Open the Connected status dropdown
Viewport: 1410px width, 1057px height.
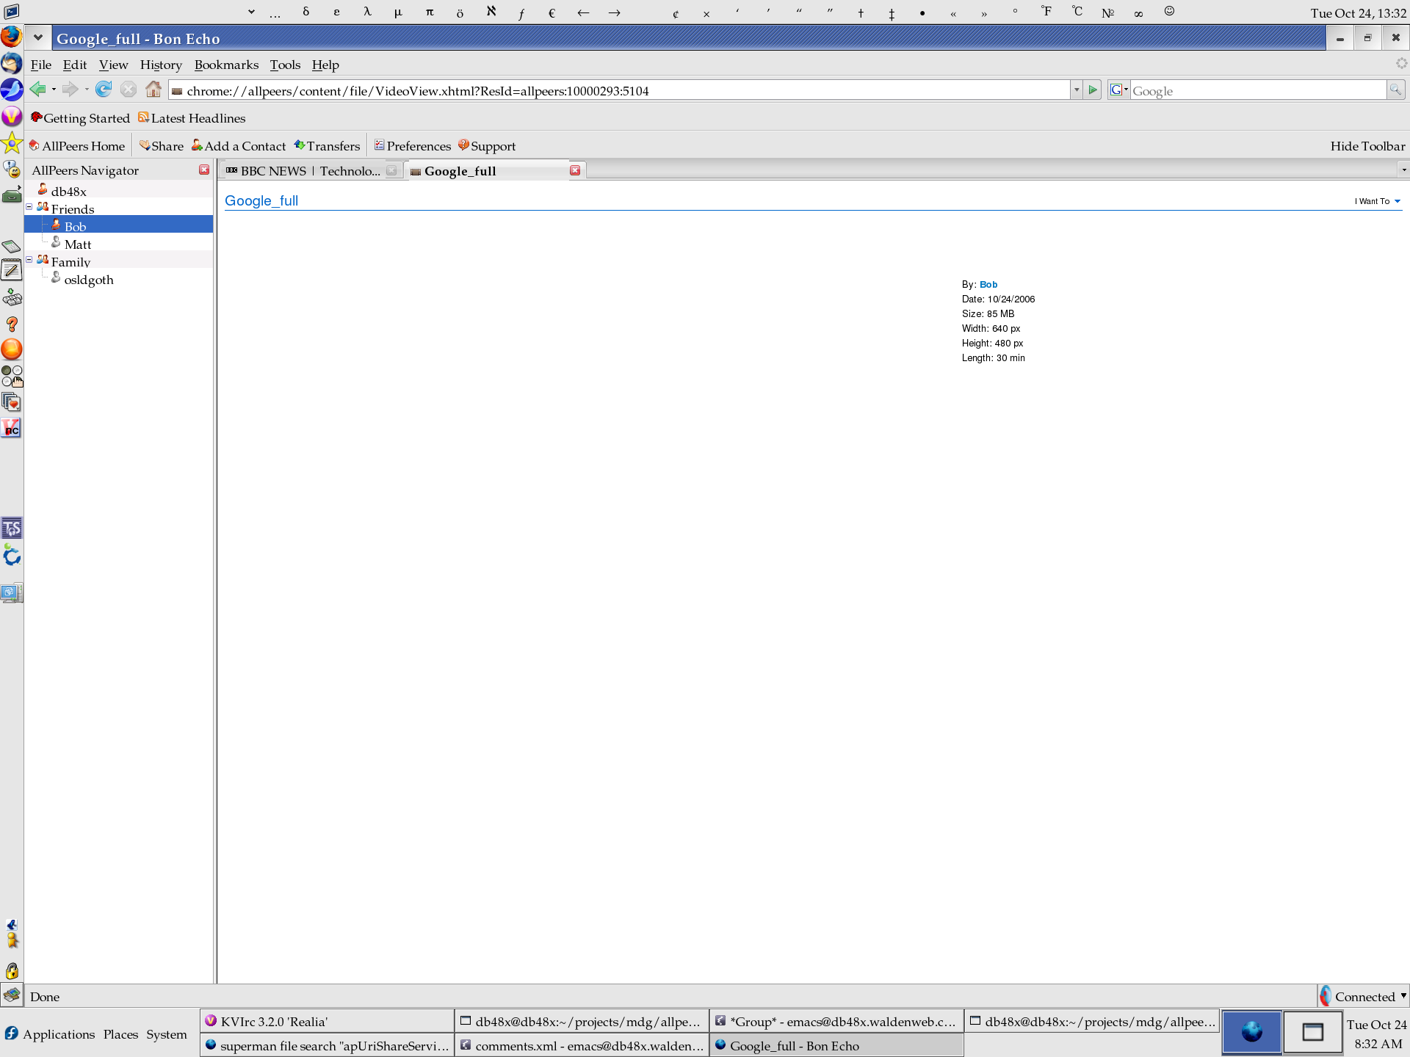(1403, 996)
